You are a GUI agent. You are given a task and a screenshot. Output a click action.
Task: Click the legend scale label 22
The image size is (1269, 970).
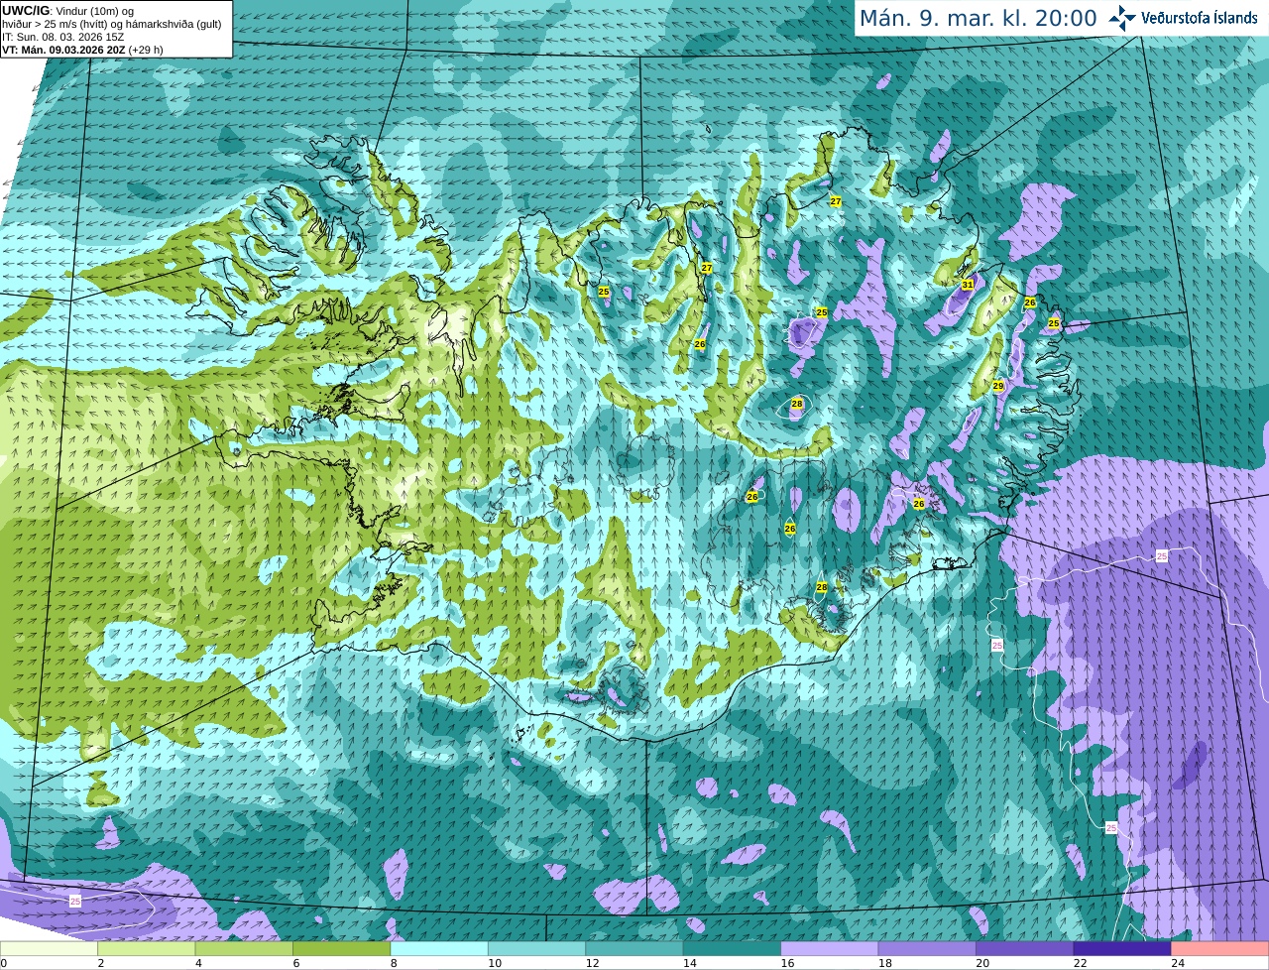(x=1080, y=963)
